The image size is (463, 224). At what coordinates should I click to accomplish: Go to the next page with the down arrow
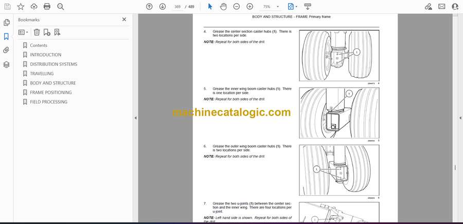point(163,7)
